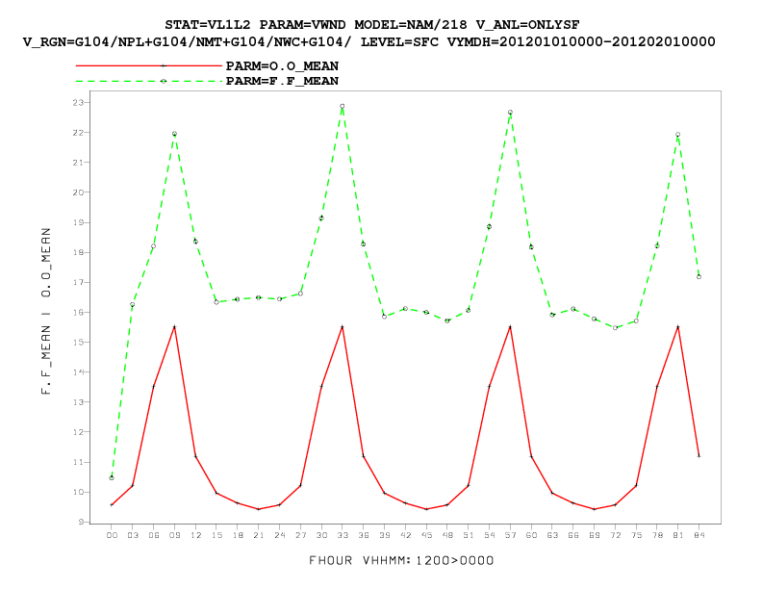Click x-axis tick label 24
This screenshot has height=589, width=762.
(x=279, y=535)
